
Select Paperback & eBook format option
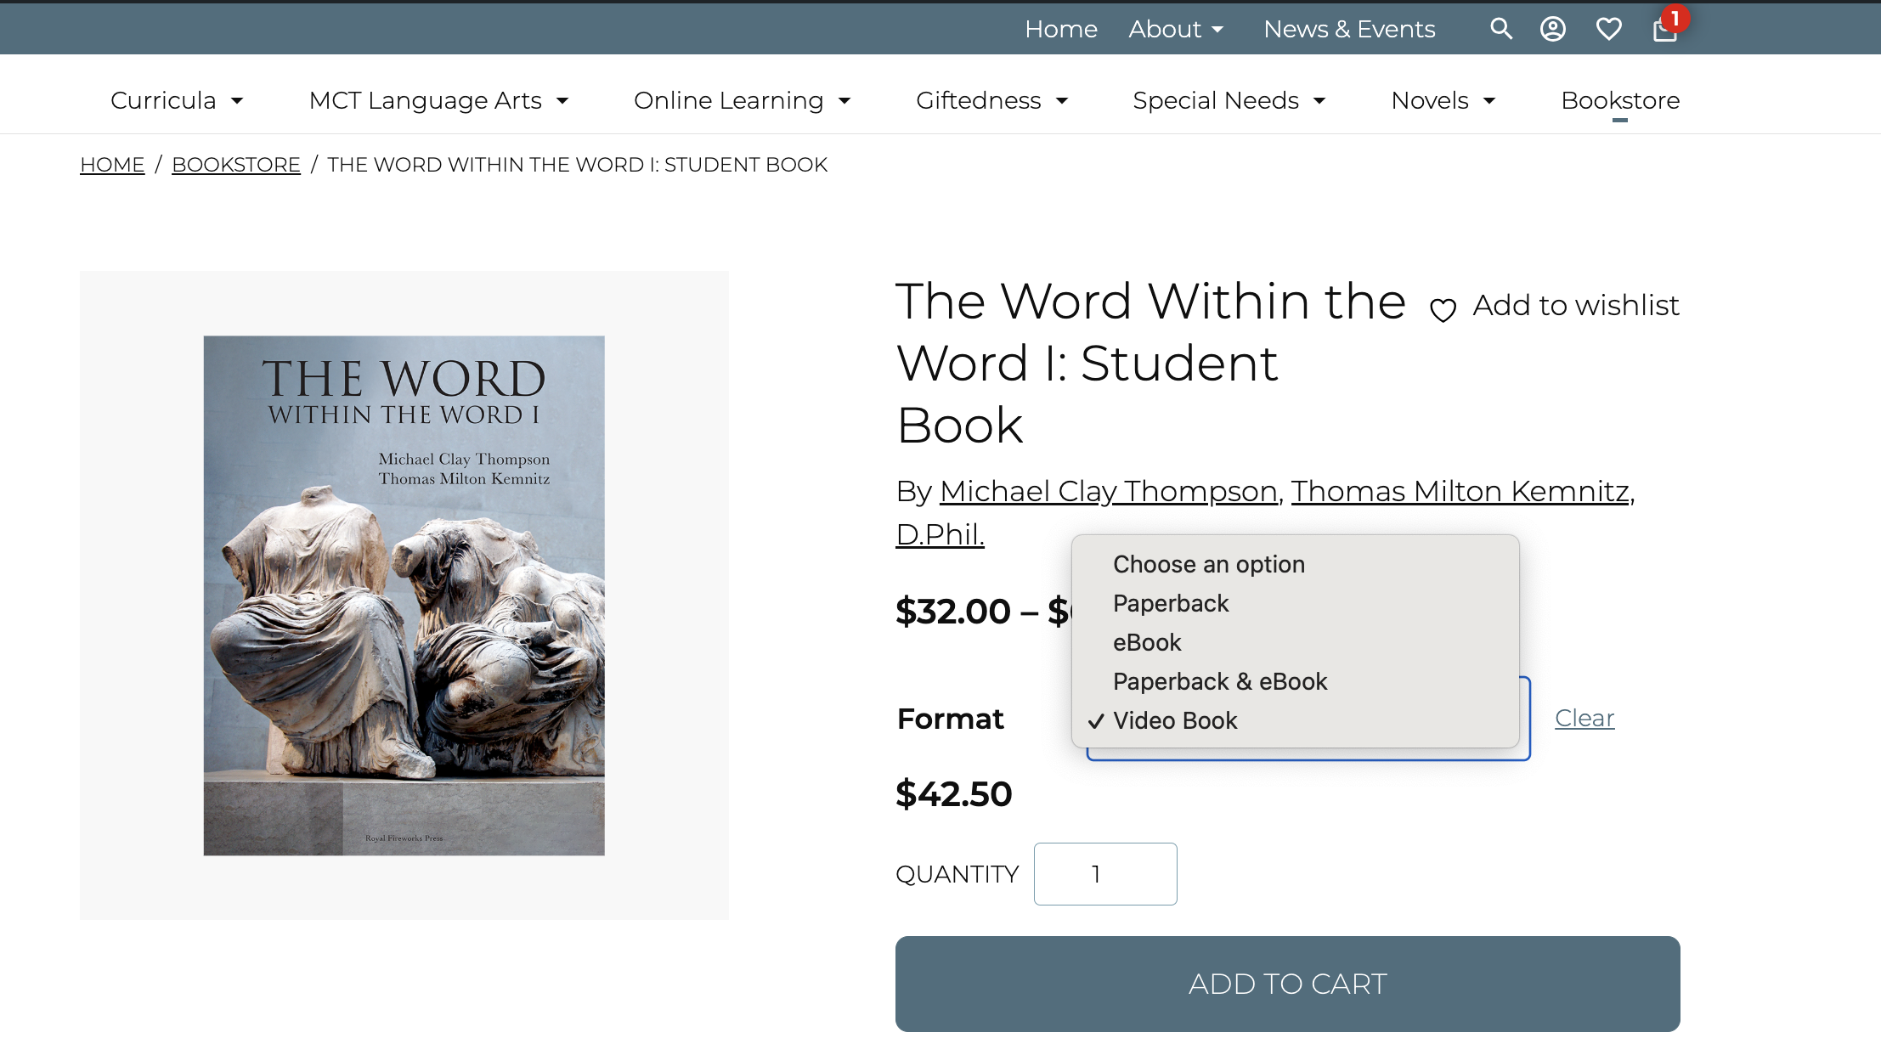pos(1295,681)
